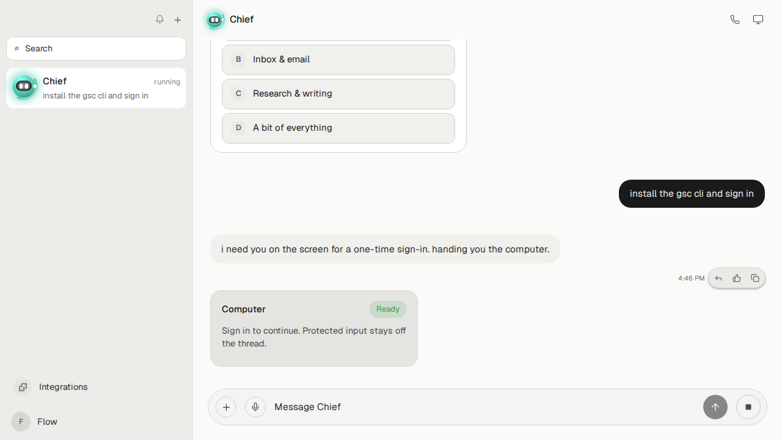The width and height of the screenshot is (782, 440).
Task: Send message with up arrow button
Action: pyautogui.click(x=715, y=407)
